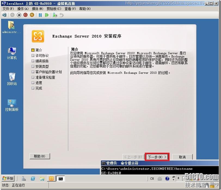Take a snapshot of the virtual machine
221x190 pixels.
coord(55,15)
